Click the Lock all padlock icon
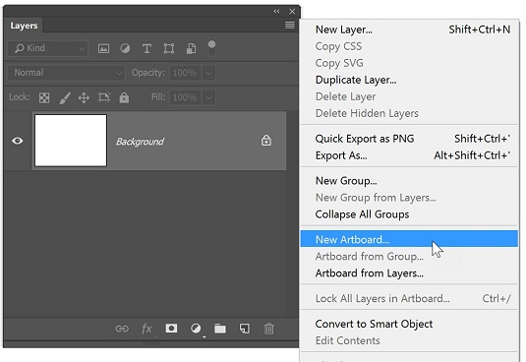This screenshot has width=526, height=362. [124, 97]
